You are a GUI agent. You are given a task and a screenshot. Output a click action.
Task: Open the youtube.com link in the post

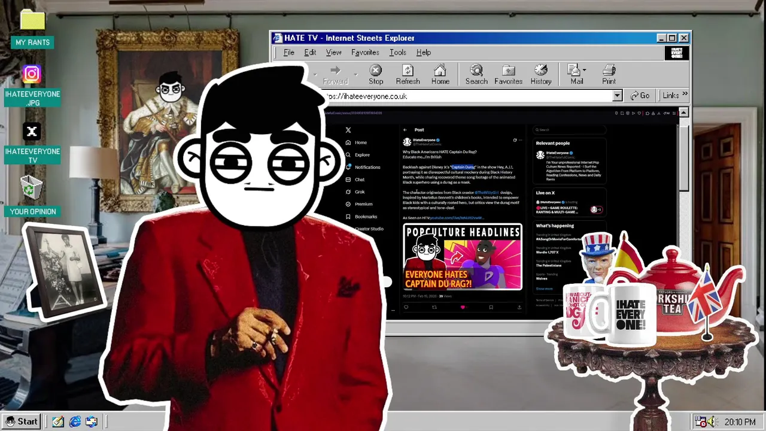[457, 218]
